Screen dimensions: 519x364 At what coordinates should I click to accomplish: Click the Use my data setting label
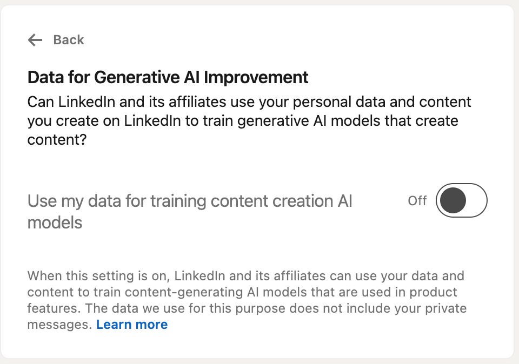pos(189,211)
